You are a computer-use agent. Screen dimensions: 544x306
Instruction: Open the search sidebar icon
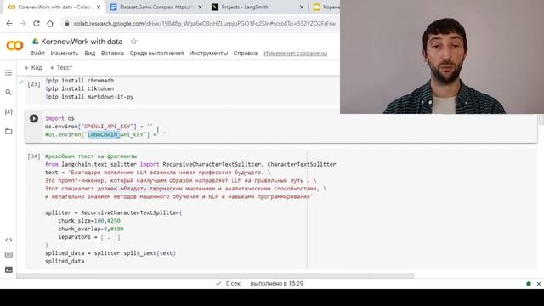coord(8,92)
